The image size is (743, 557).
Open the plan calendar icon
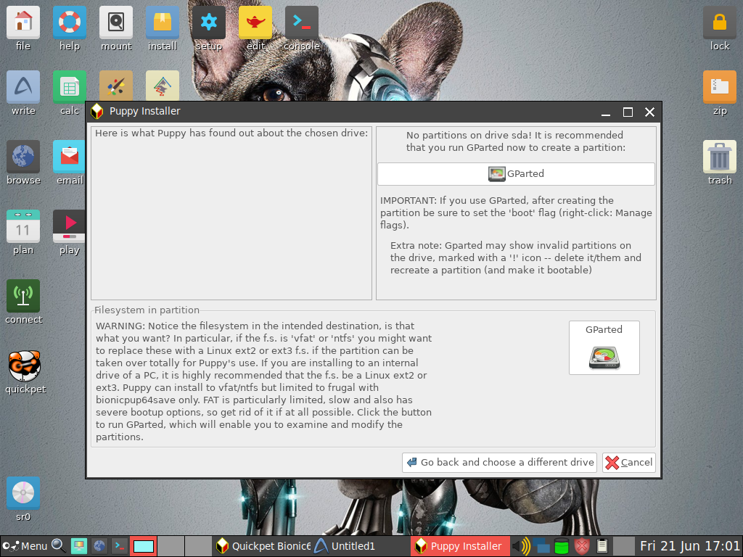pyautogui.click(x=22, y=226)
